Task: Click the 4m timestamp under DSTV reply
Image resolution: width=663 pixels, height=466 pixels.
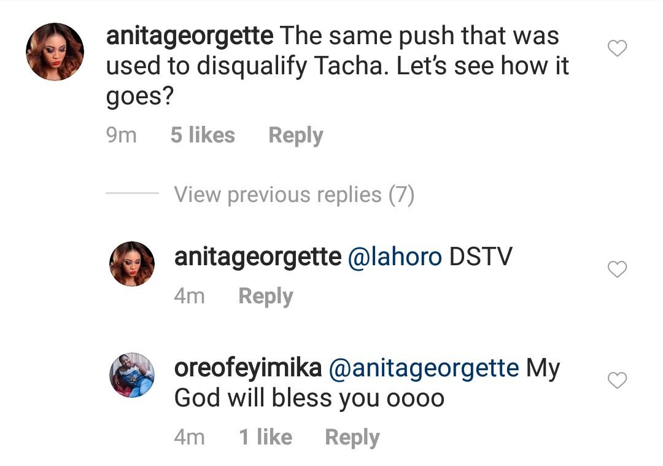Action: [189, 296]
